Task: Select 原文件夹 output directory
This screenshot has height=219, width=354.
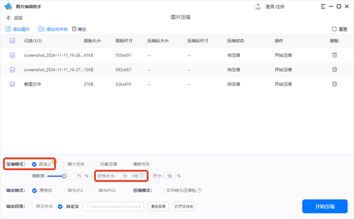Action: coord(31,206)
